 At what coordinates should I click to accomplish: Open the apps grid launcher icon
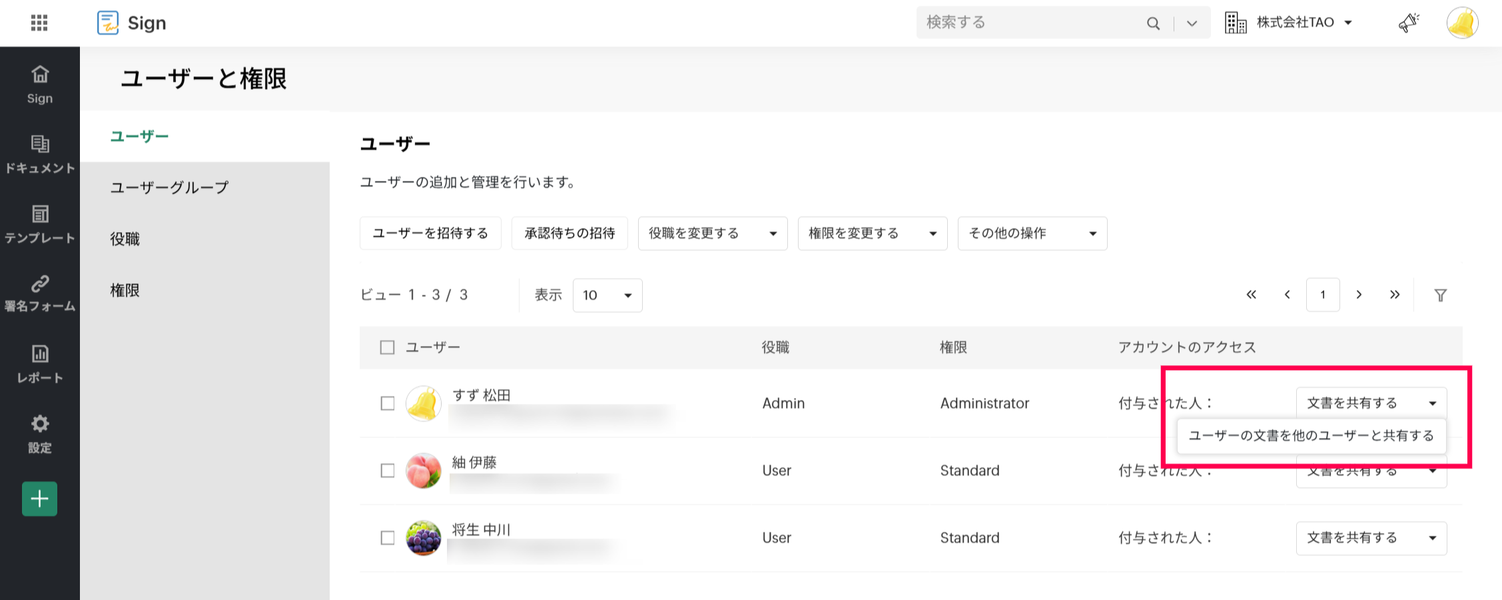point(39,23)
